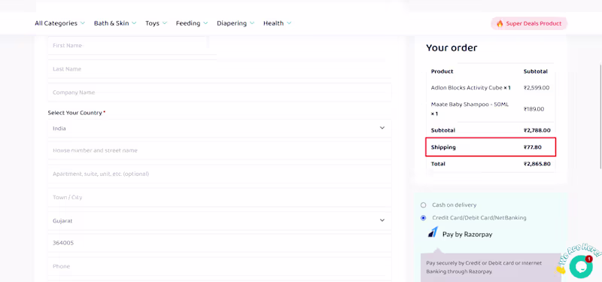Click the Pay securely by Credit description
Image resolution: width=602 pixels, height=282 pixels.
click(484, 268)
